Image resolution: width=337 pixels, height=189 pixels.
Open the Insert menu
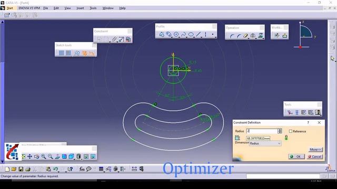[x=80, y=8]
